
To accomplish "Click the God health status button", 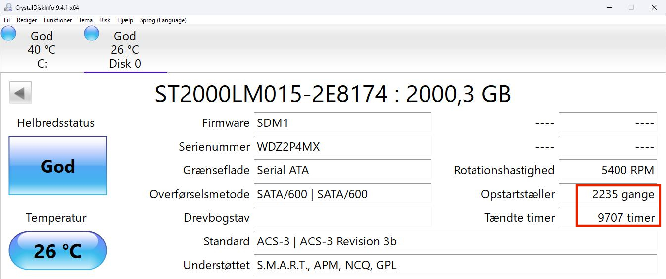I will tap(58, 166).
